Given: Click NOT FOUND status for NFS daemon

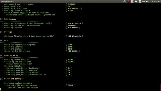Looking at the screenshot, I should [x=73, y=51].
